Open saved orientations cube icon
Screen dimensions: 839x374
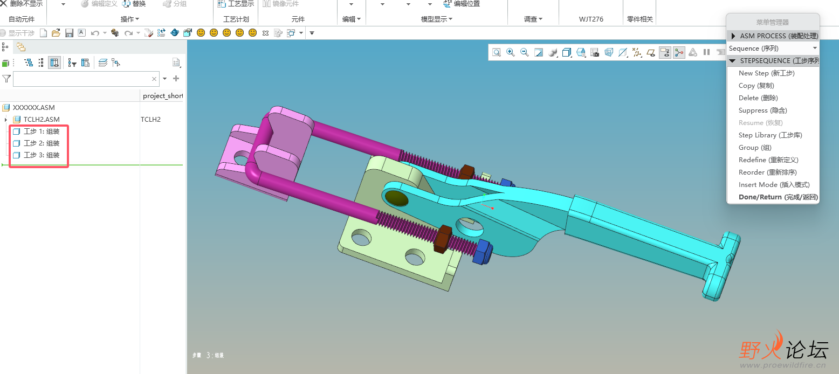(567, 52)
